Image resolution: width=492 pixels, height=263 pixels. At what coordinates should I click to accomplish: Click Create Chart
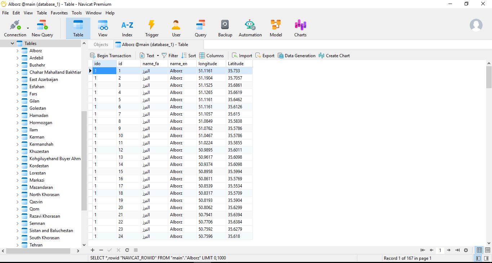[334, 55]
